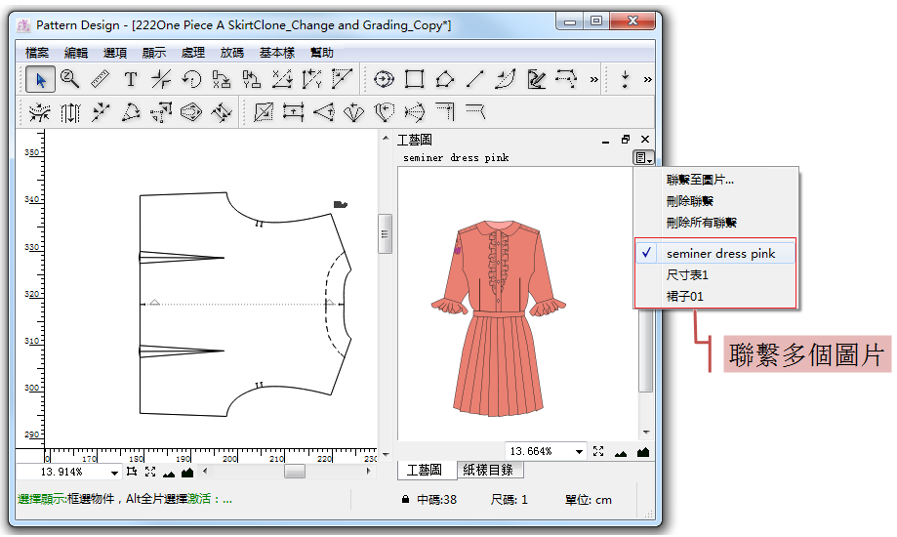Expand more tools chevron on top toolbar

coord(593,79)
